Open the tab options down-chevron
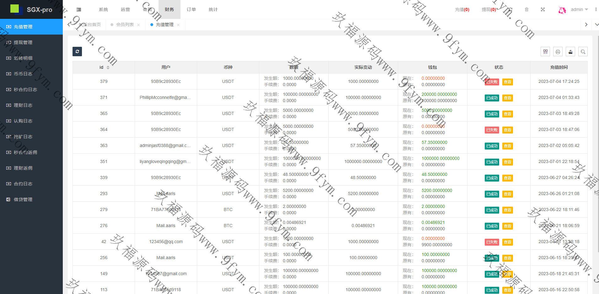Screen dimensions: 599x294 pyautogui.click(x=596, y=24)
